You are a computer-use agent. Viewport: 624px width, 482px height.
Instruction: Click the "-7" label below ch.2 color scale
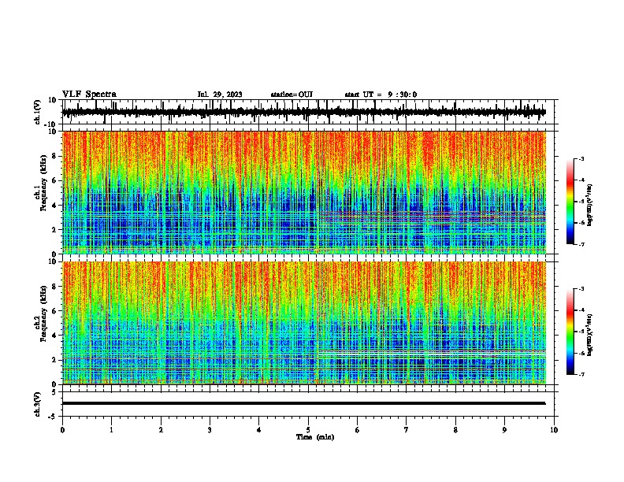point(581,375)
